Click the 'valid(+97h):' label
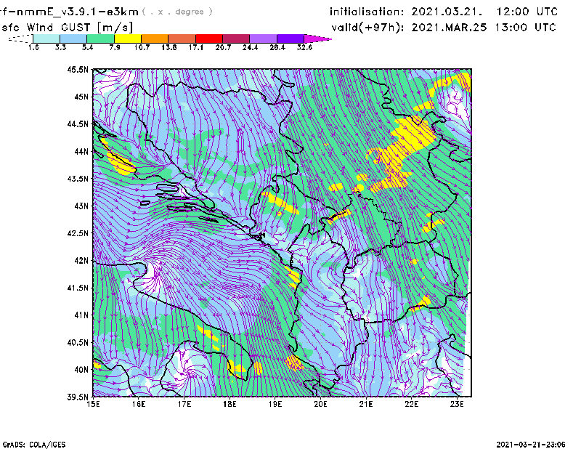Image resolution: width=581 pixels, height=449 pixels. (368, 28)
